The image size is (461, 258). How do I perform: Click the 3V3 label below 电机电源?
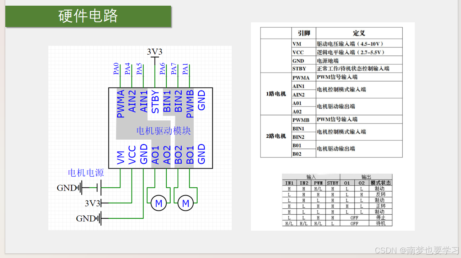pyautogui.click(x=92, y=203)
